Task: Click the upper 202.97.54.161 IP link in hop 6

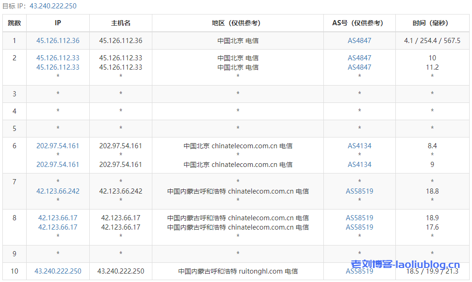Action: tap(58, 146)
